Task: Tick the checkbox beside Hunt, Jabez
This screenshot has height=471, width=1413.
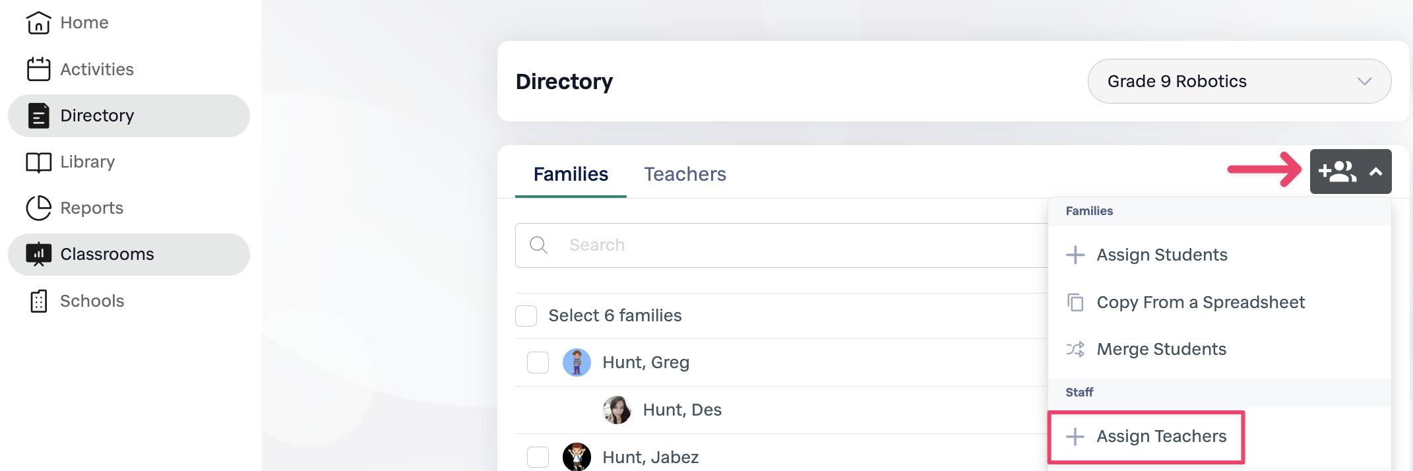Action: [538, 456]
